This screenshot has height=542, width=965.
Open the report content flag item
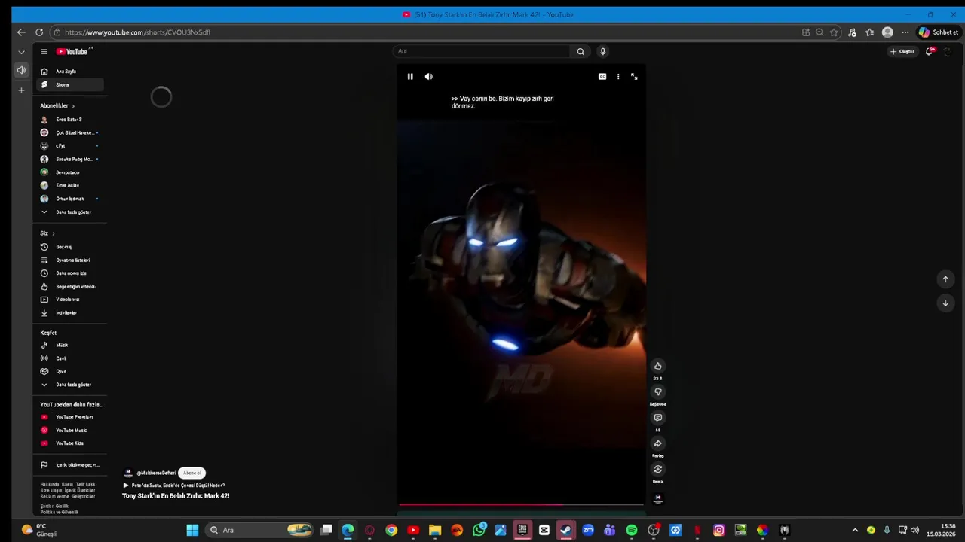click(x=70, y=465)
